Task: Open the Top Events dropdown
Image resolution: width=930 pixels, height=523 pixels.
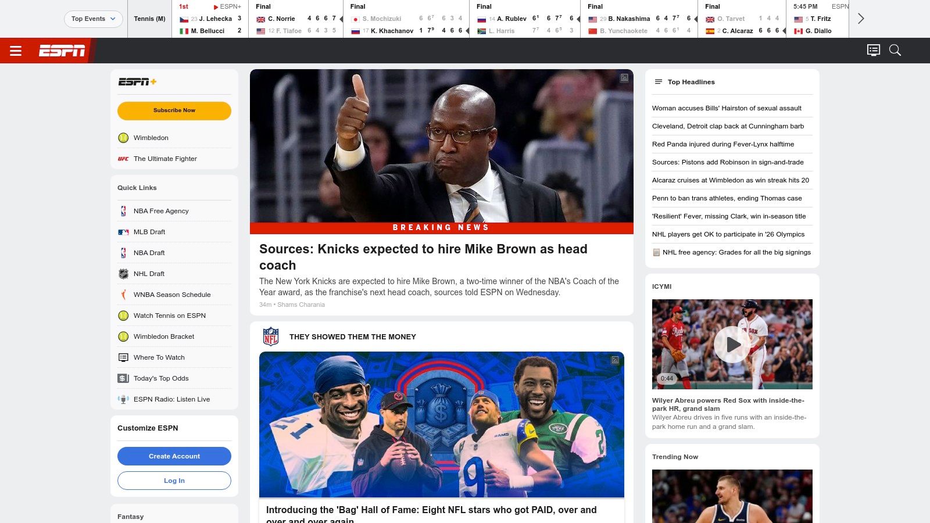Action: pyautogui.click(x=93, y=19)
